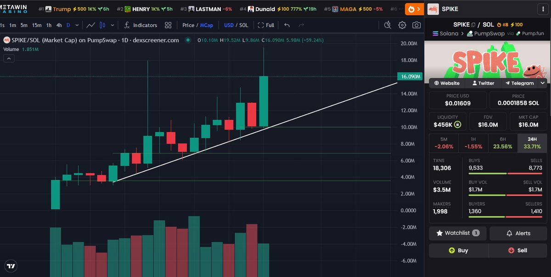Screen dimensions: 551x277
Task: Switch chart to MCap mode
Action: click(207, 25)
